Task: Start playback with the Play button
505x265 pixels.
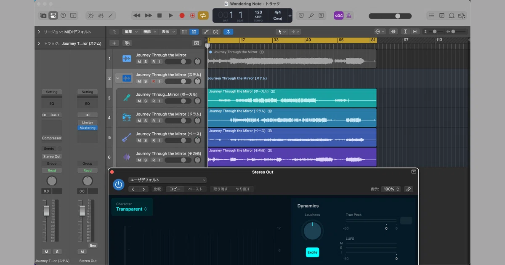Action: click(x=171, y=16)
